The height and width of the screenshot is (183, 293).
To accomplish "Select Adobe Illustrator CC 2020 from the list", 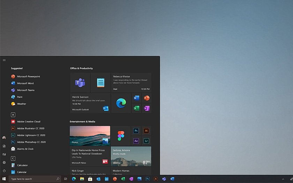I will 31,128.
